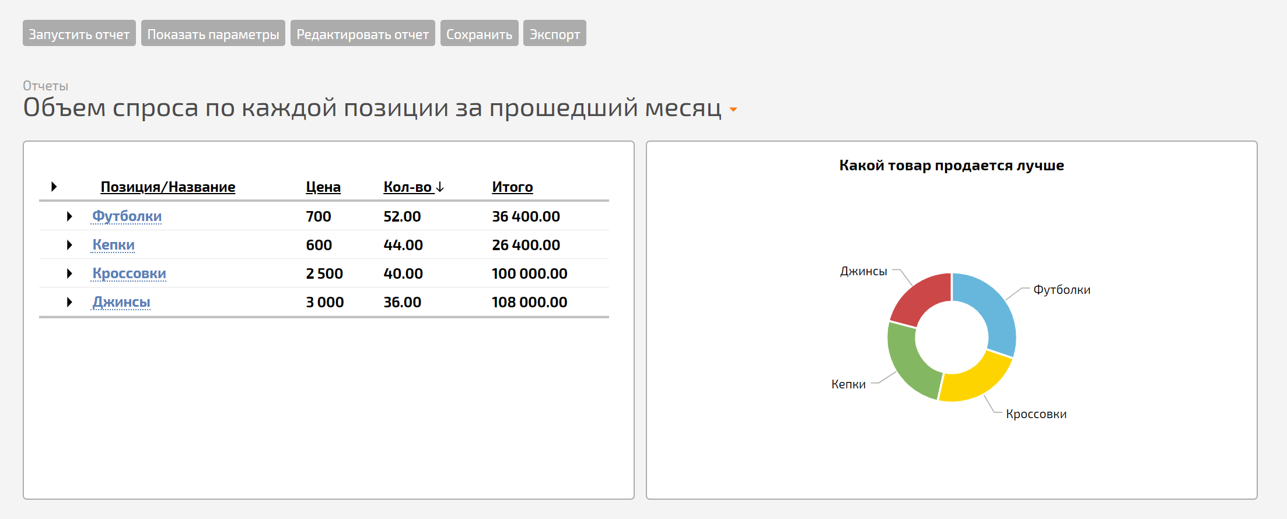The image size is (1287, 519).
Task: Click the 52.00 quantity cell
Action: [402, 216]
